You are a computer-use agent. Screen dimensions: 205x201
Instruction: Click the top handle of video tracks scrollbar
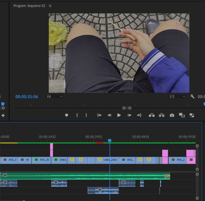pos(197,146)
